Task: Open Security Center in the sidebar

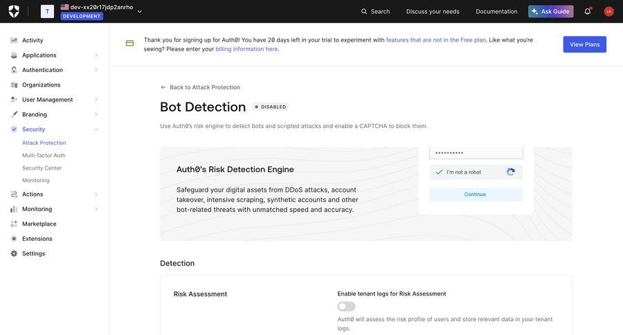Action: tap(42, 168)
